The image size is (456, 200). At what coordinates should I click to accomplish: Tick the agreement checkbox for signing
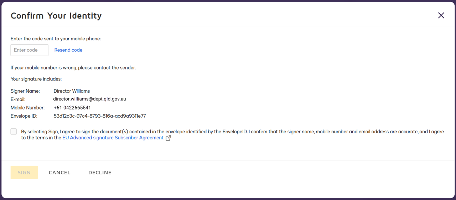pos(14,132)
